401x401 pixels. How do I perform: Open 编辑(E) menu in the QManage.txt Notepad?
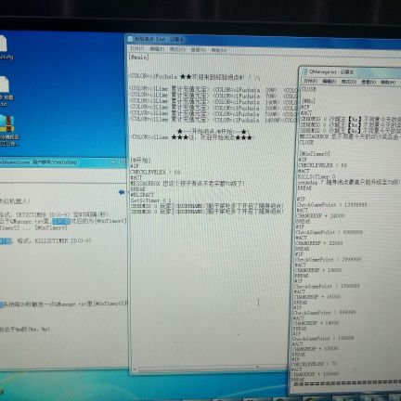point(329,82)
